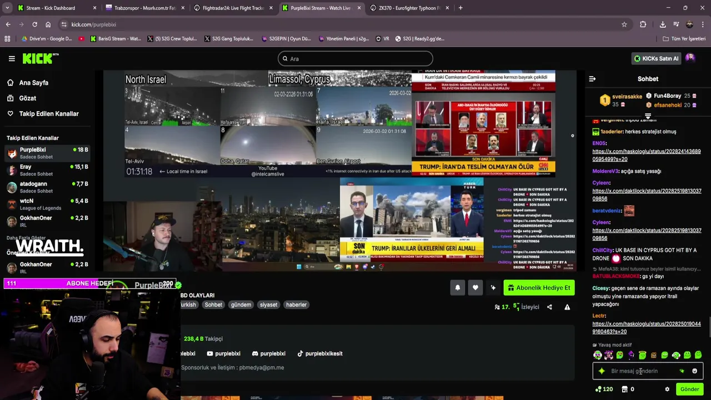Image resolution: width=711 pixels, height=400 pixels.
Task: Open Tüm Yer İşaretleri folder
Action: tap(684, 39)
